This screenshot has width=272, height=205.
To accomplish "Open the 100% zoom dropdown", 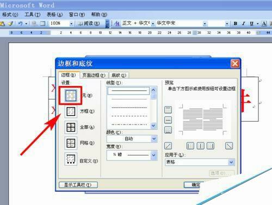I will click(x=71, y=23).
